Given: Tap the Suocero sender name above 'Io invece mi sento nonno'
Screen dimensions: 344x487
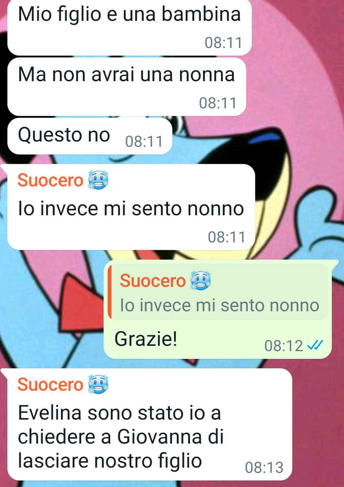Looking at the screenshot, I should (50, 180).
